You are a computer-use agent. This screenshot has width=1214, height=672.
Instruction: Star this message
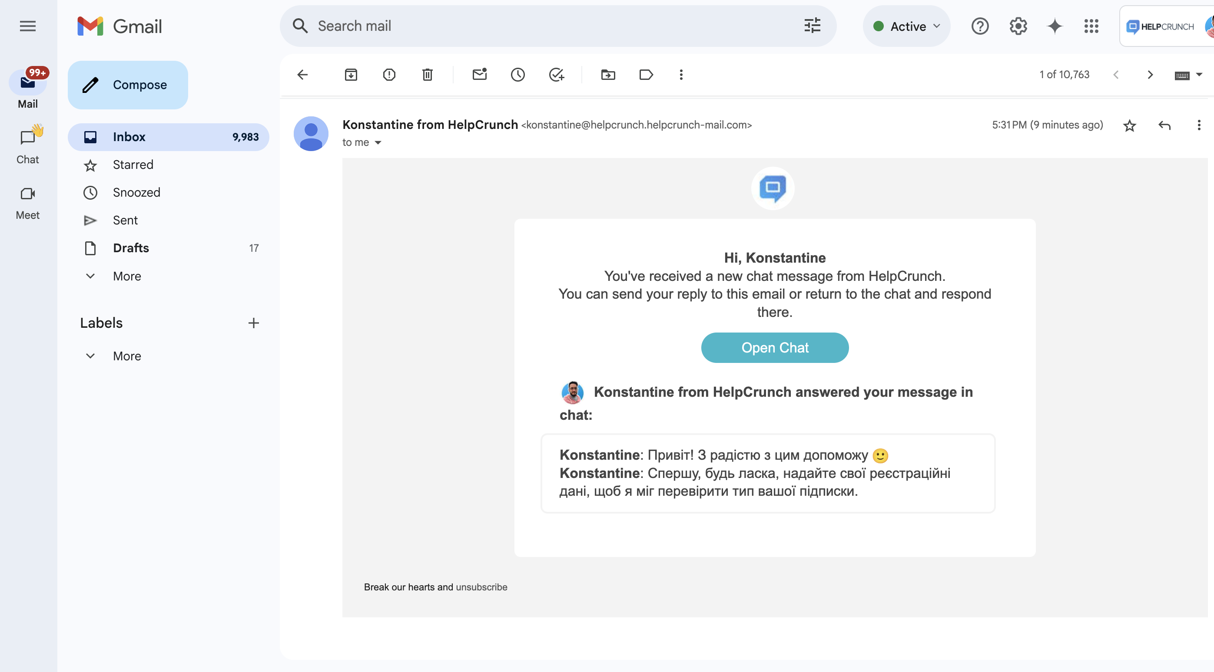pos(1129,125)
